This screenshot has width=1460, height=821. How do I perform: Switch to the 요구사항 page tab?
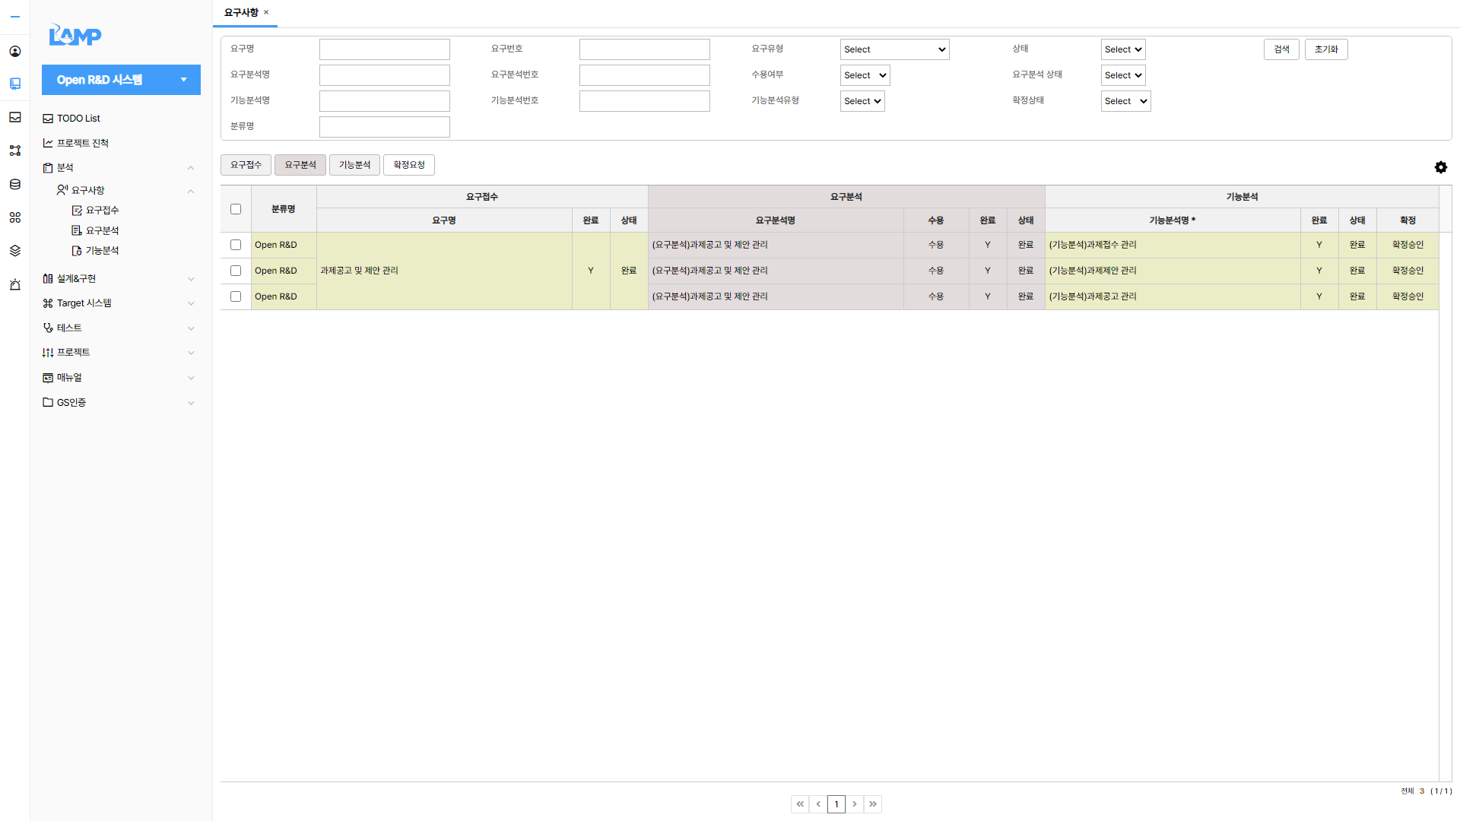[241, 13]
